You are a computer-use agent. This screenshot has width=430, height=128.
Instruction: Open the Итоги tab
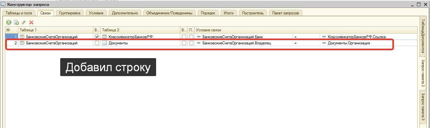[x=229, y=13]
